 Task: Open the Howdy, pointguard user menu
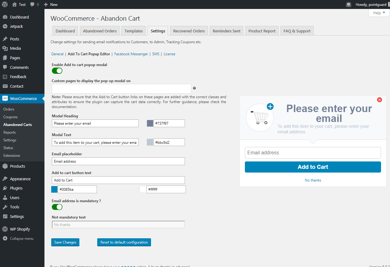pos(373,5)
